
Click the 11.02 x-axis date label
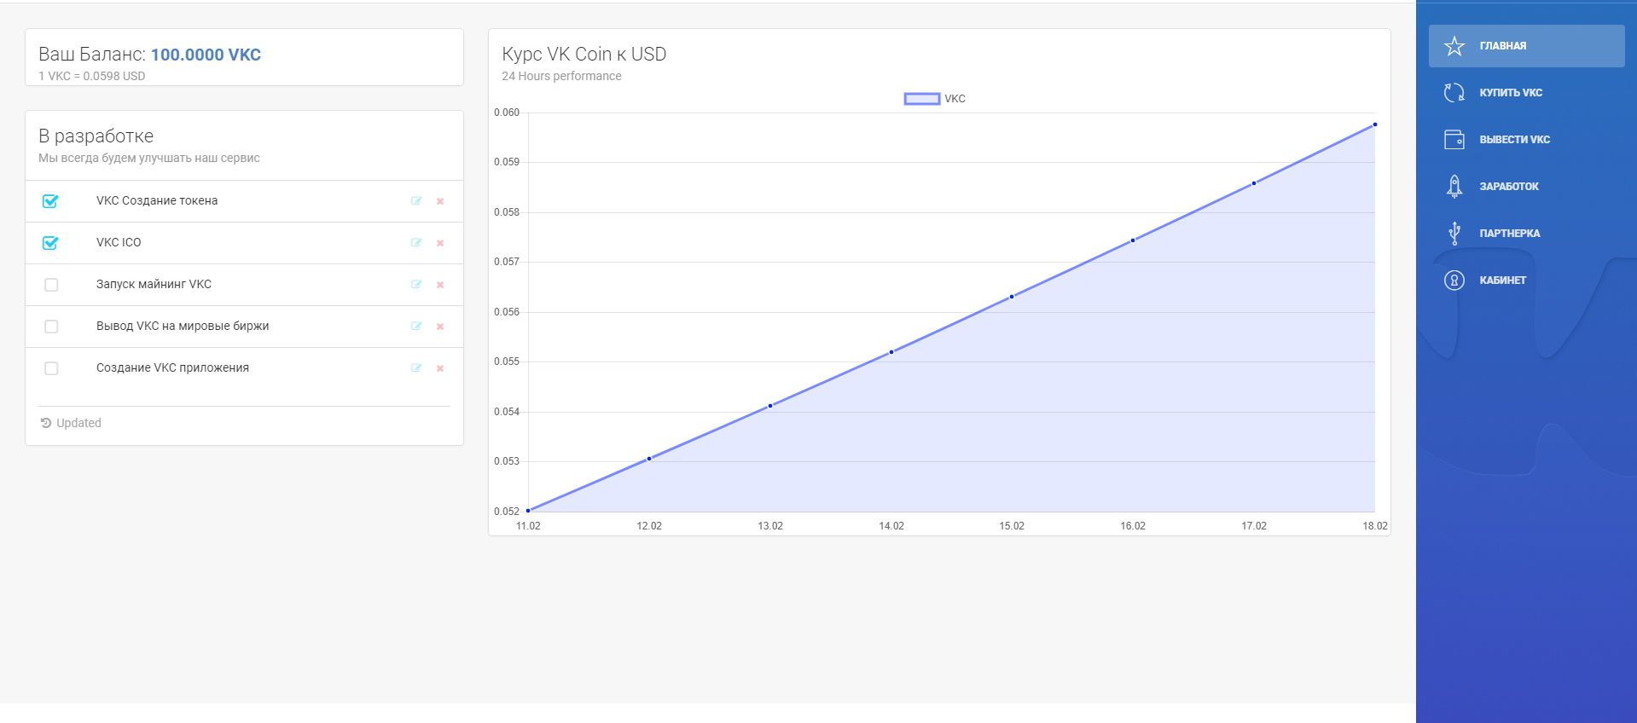528,526
